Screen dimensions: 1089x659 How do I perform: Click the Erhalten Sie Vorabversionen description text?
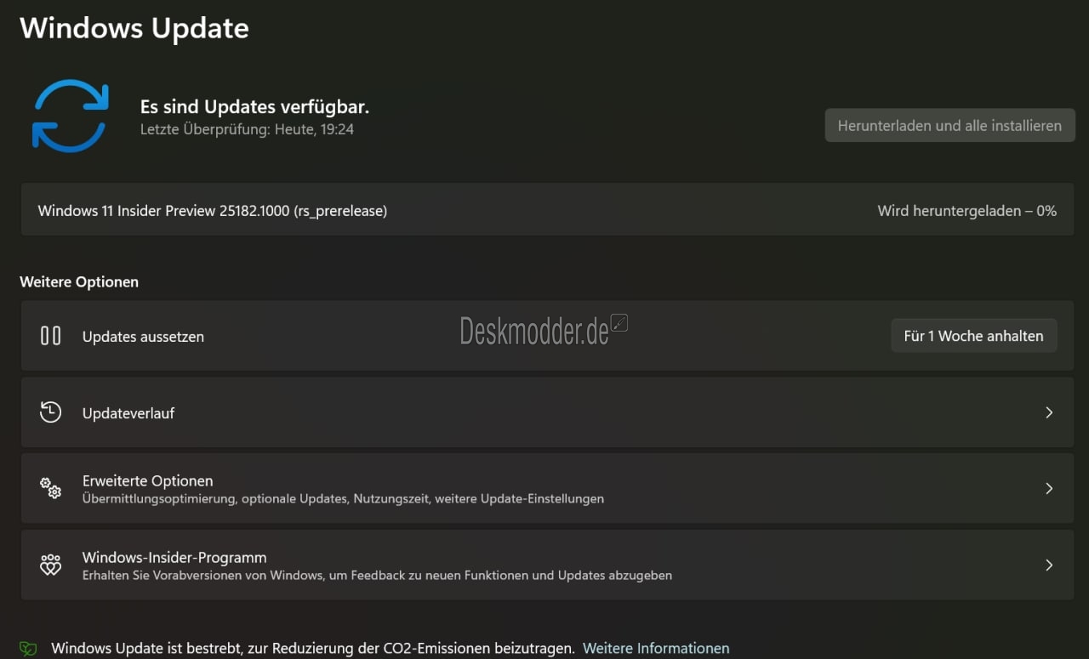[377, 575]
